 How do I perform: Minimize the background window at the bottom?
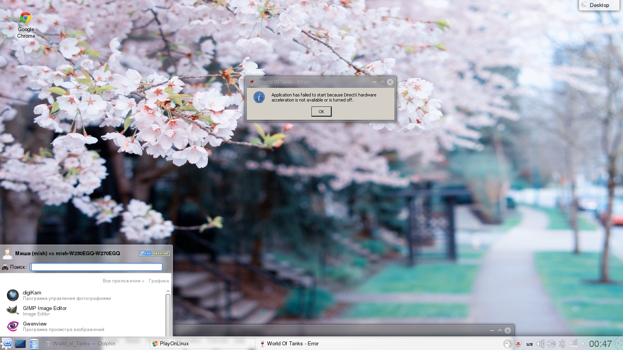point(492,331)
